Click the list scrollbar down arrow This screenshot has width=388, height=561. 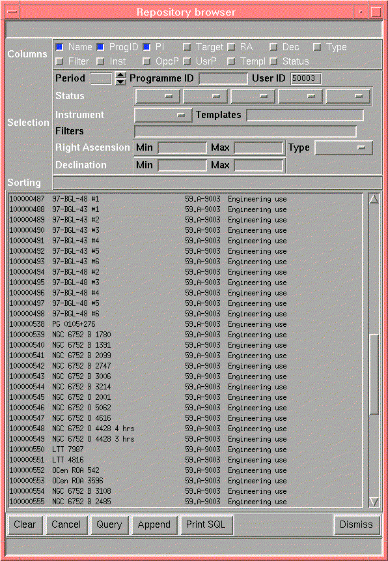[374, 502]
